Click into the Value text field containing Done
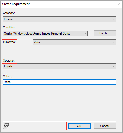Image resolution: width=123 pixels, height=133 pixels. [x=59, y=82]
